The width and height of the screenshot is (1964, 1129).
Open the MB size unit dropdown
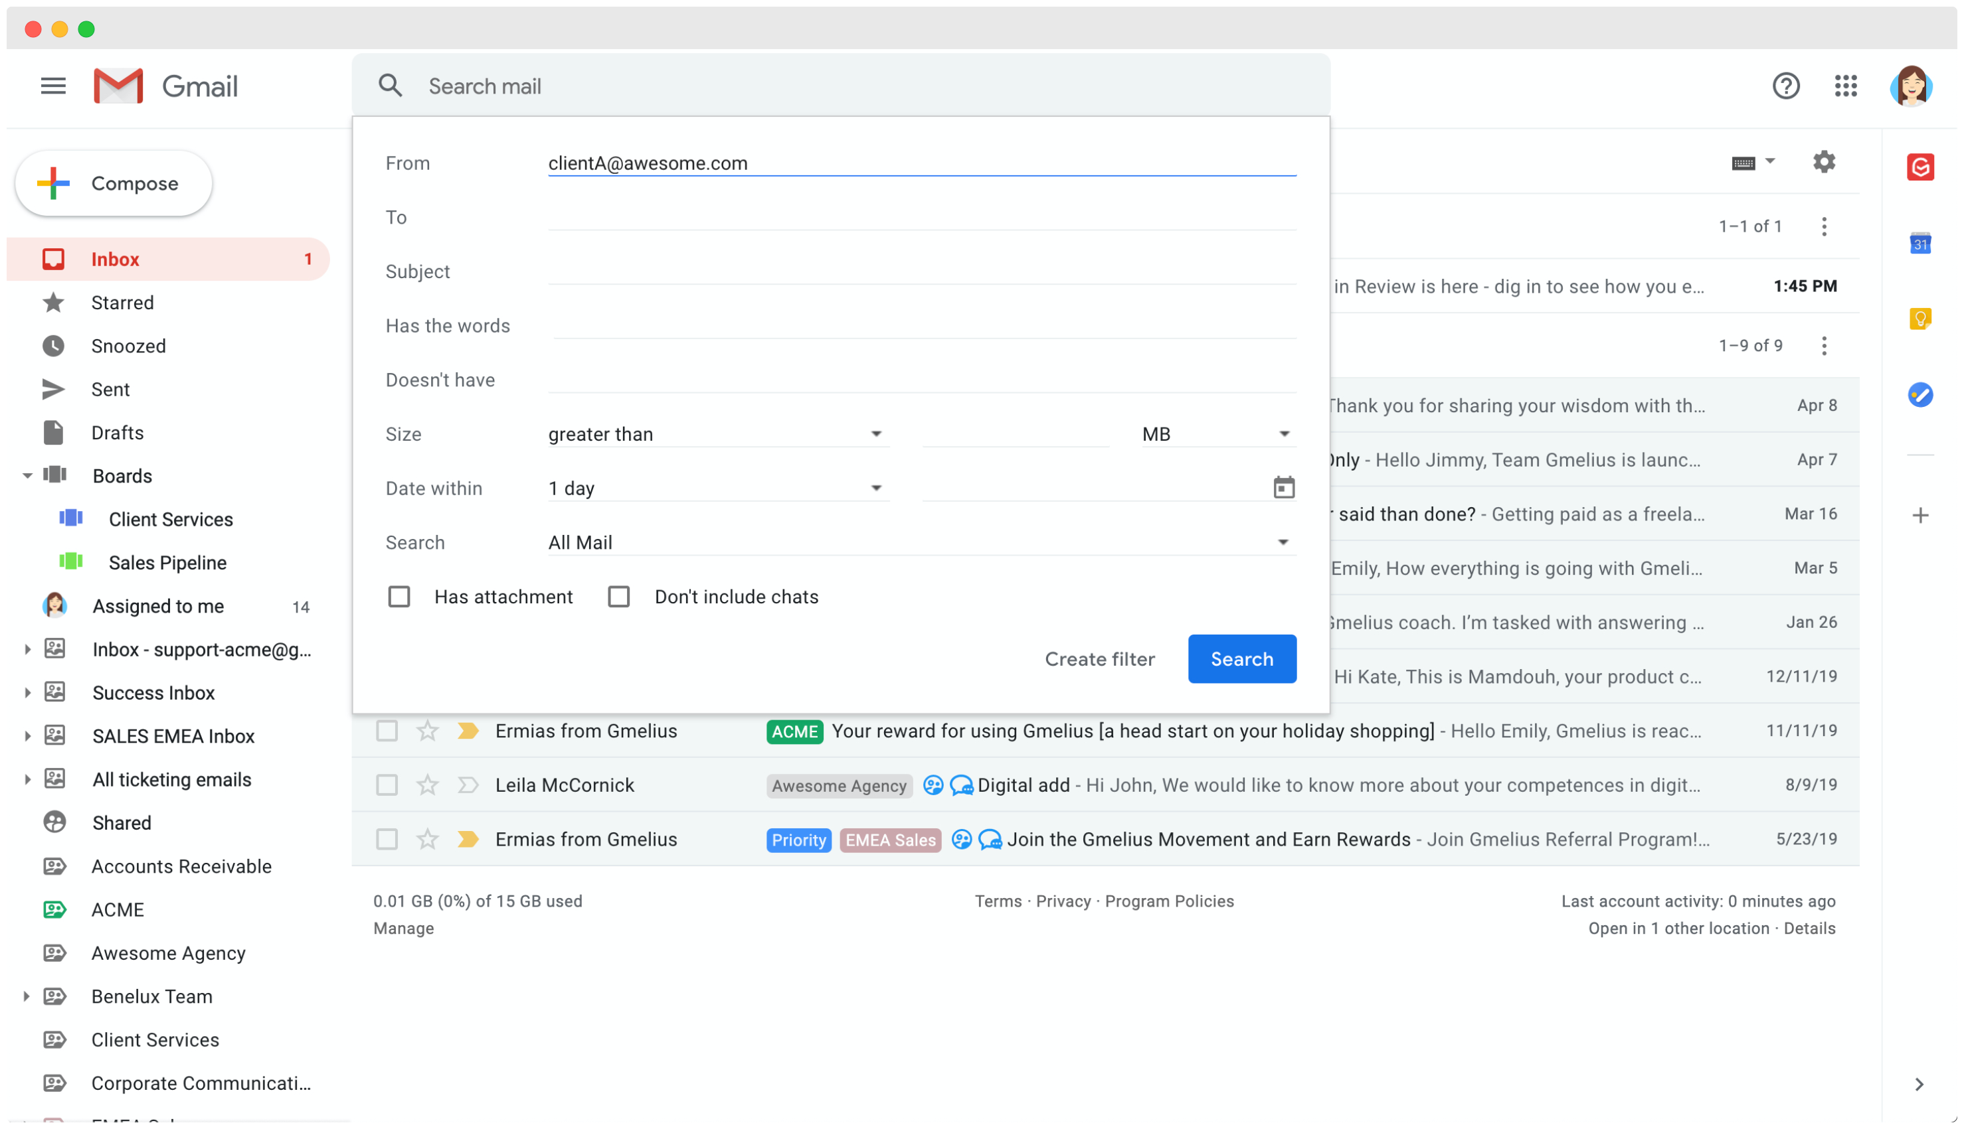[x=1217, y=434]
